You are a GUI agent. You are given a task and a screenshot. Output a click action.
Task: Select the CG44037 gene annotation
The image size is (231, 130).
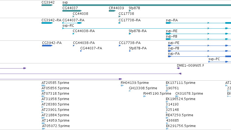pos(72,11)
